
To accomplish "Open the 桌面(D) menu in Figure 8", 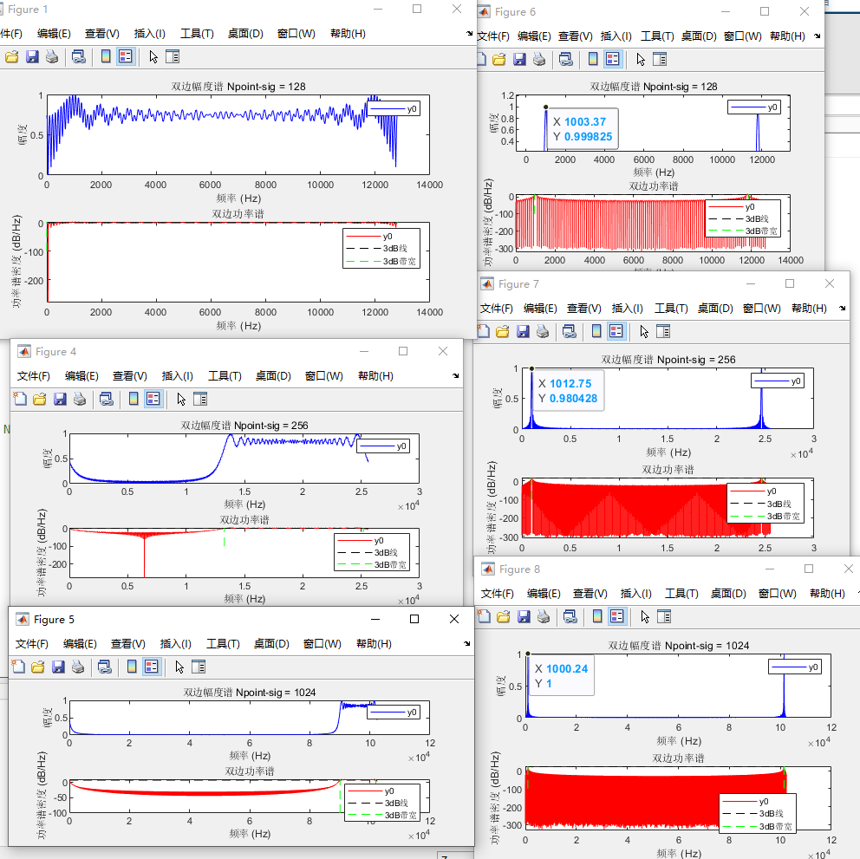I will 728,594.
